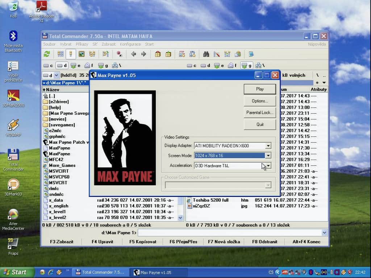The height and width of the screenshot is (278, 371).
Task: Expand the Acceleration dropdown
Action: coord(268,166)
